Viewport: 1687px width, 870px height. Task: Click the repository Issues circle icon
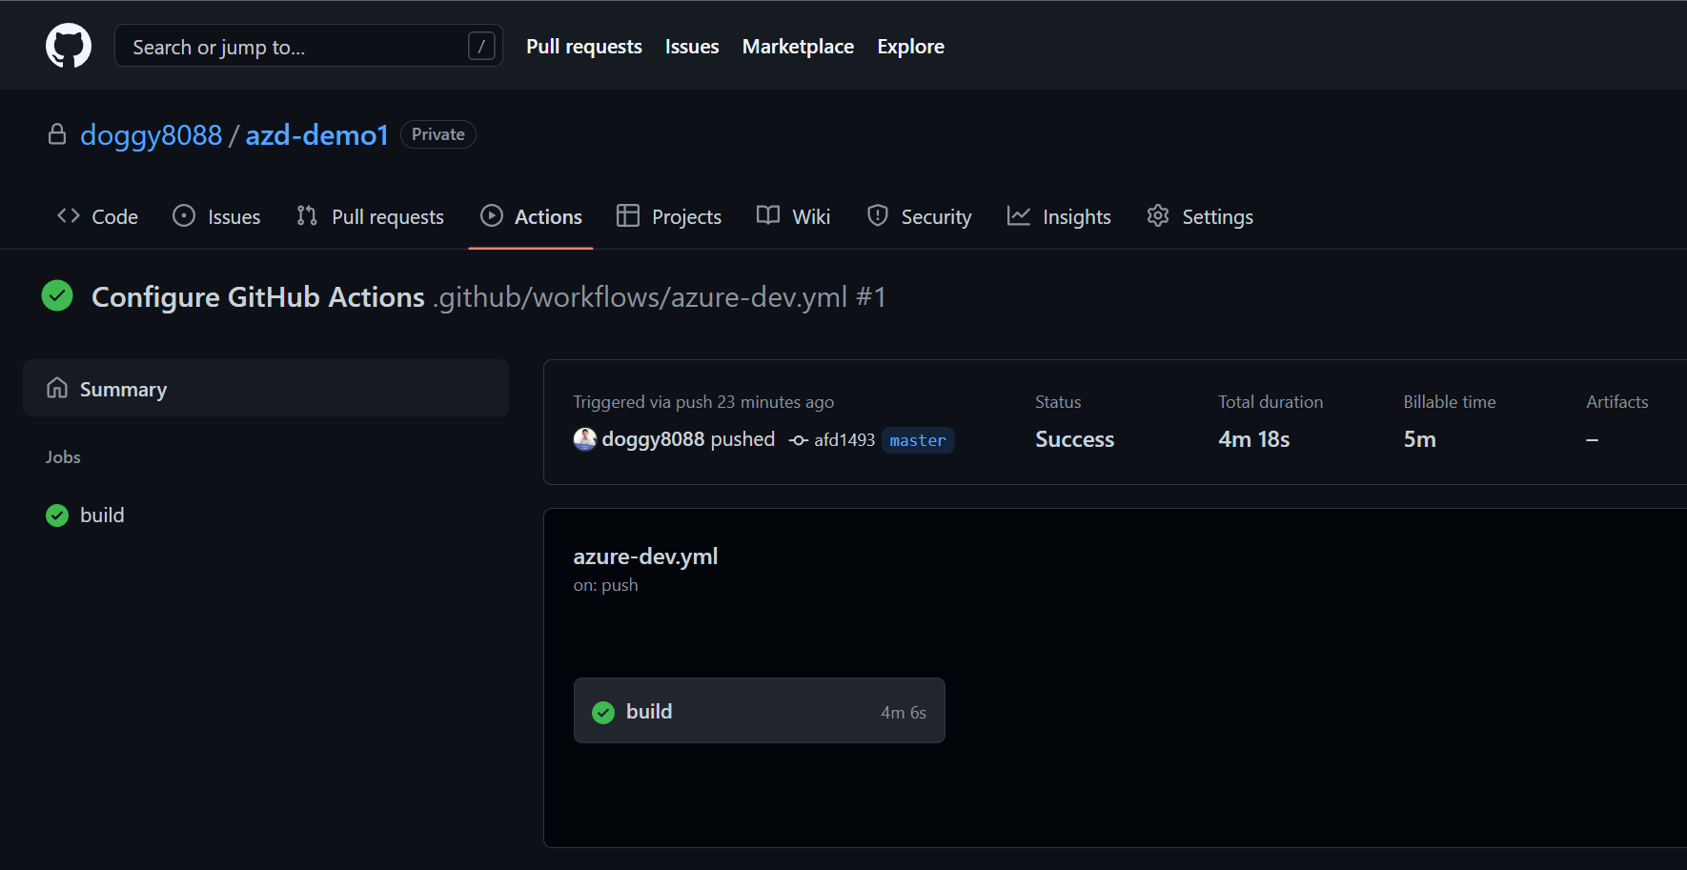(x=184, y=216)
